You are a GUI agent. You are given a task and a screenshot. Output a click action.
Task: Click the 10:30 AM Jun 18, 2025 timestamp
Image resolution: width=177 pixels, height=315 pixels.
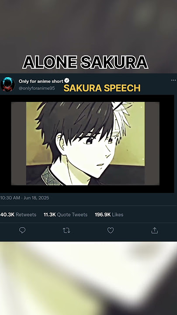click(x=24, y=198)
